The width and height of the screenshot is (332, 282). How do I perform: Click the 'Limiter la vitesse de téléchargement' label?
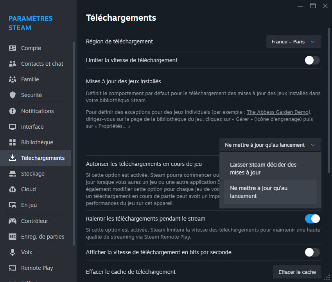pos(131,60)
